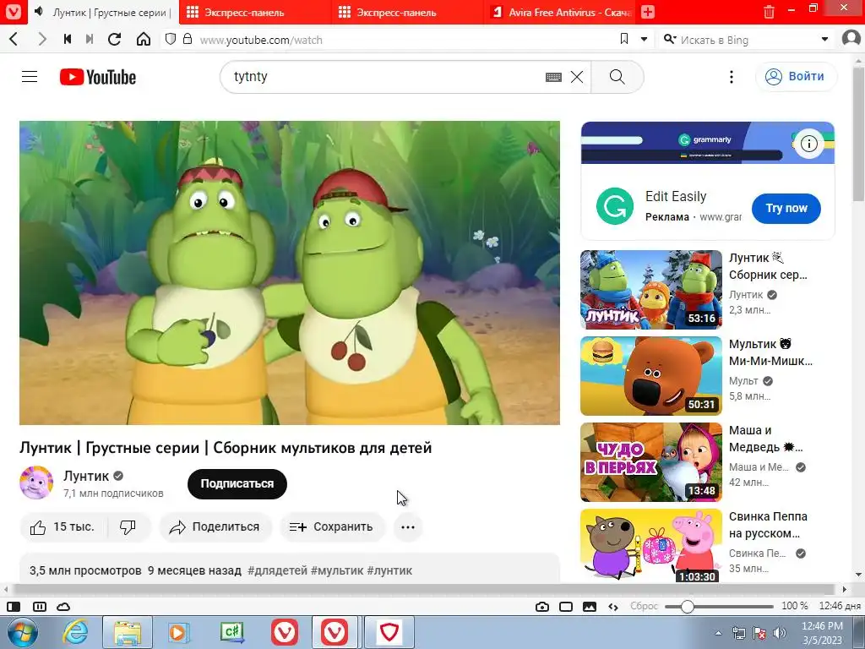Go to YouTube home via logo
Viewport: 865px width, 649px height.
(x=98, y=77)
